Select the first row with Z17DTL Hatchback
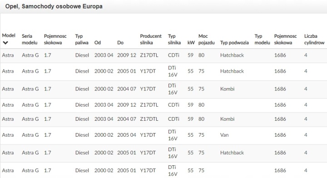Screen dimensions: 327x178 click(x=163, y=55)
